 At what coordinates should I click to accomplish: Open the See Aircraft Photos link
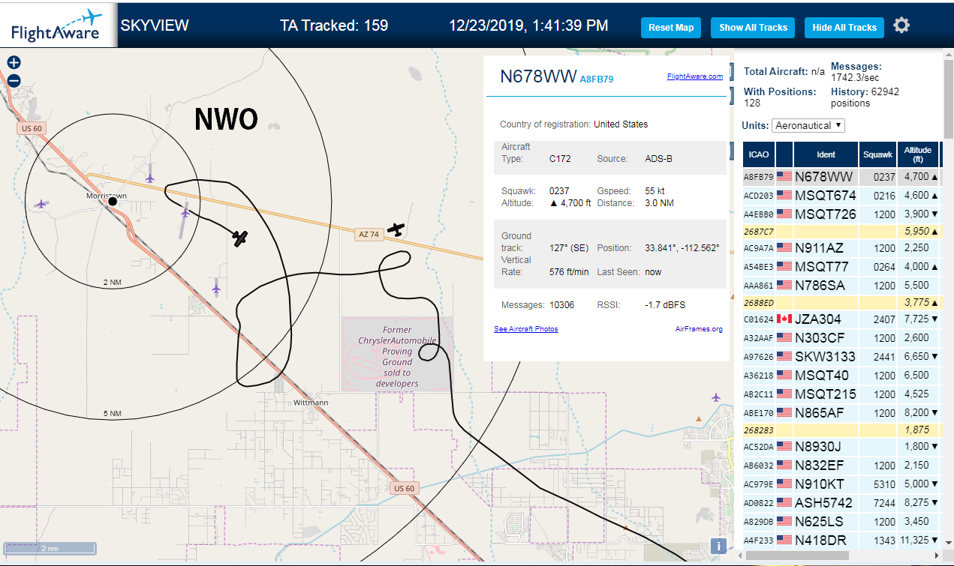pos(525,328)
